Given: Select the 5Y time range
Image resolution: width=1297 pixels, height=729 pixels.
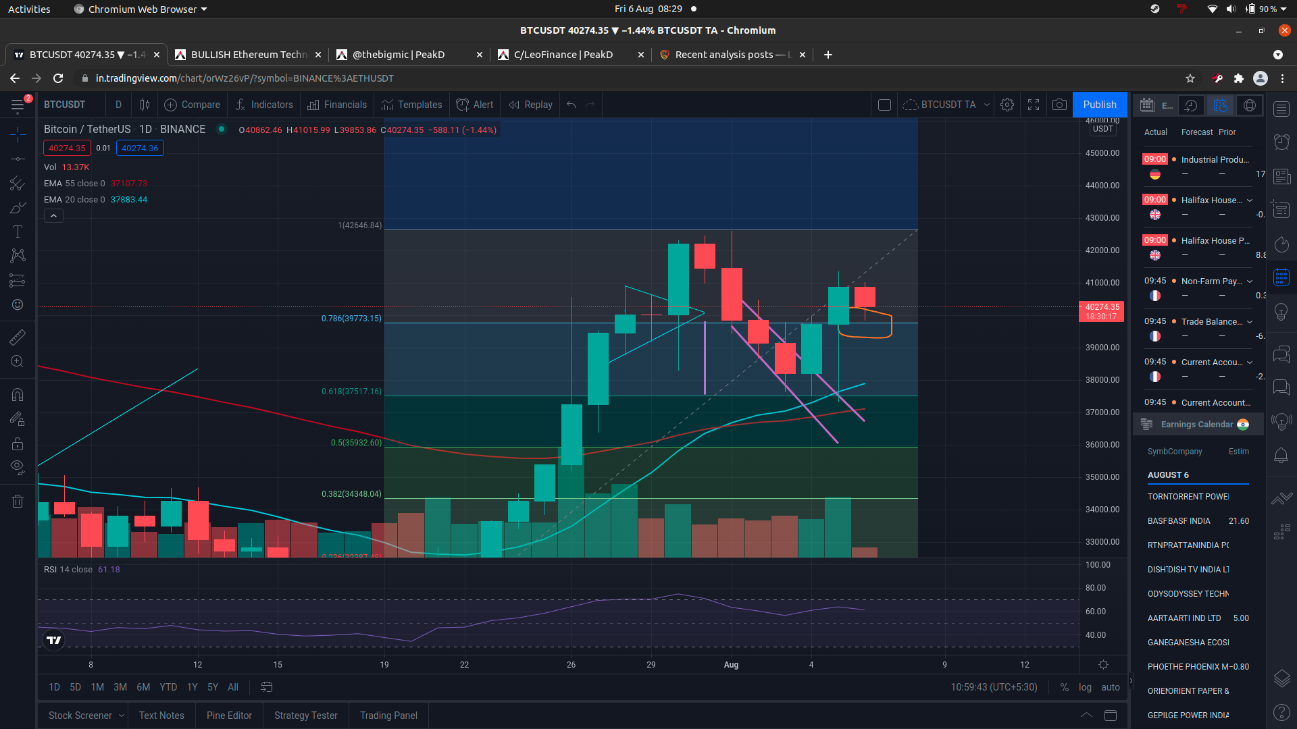Looking at the screenshot, I should tap(213, 687).
